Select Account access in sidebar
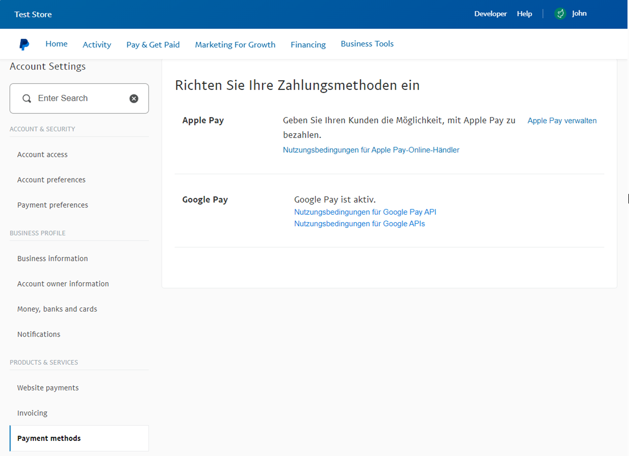This screenshot has width=629, height=456. [x=42, y=154]
